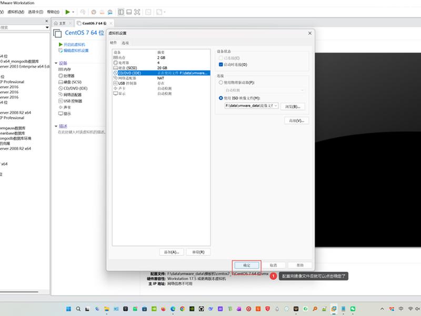Click the revert to snapshot toolbar icon
The height and width of the screenshot is (316, 421).
102,12
